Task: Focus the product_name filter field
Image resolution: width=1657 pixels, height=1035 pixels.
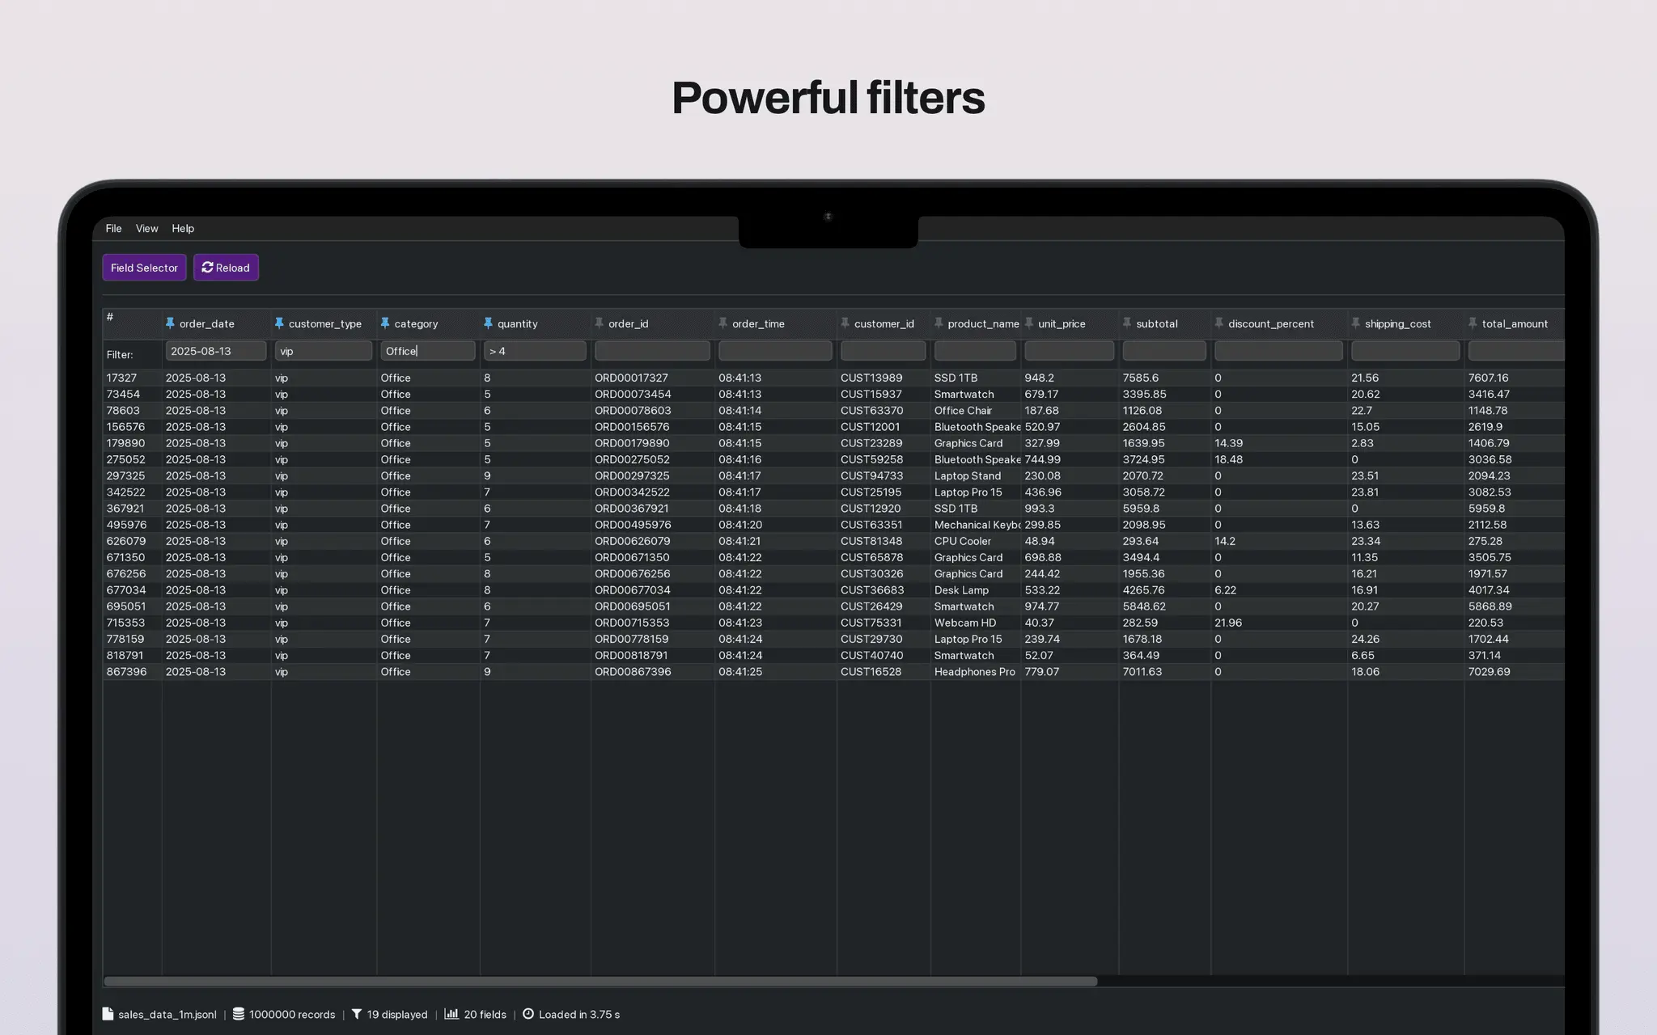Action: (975, 351)
